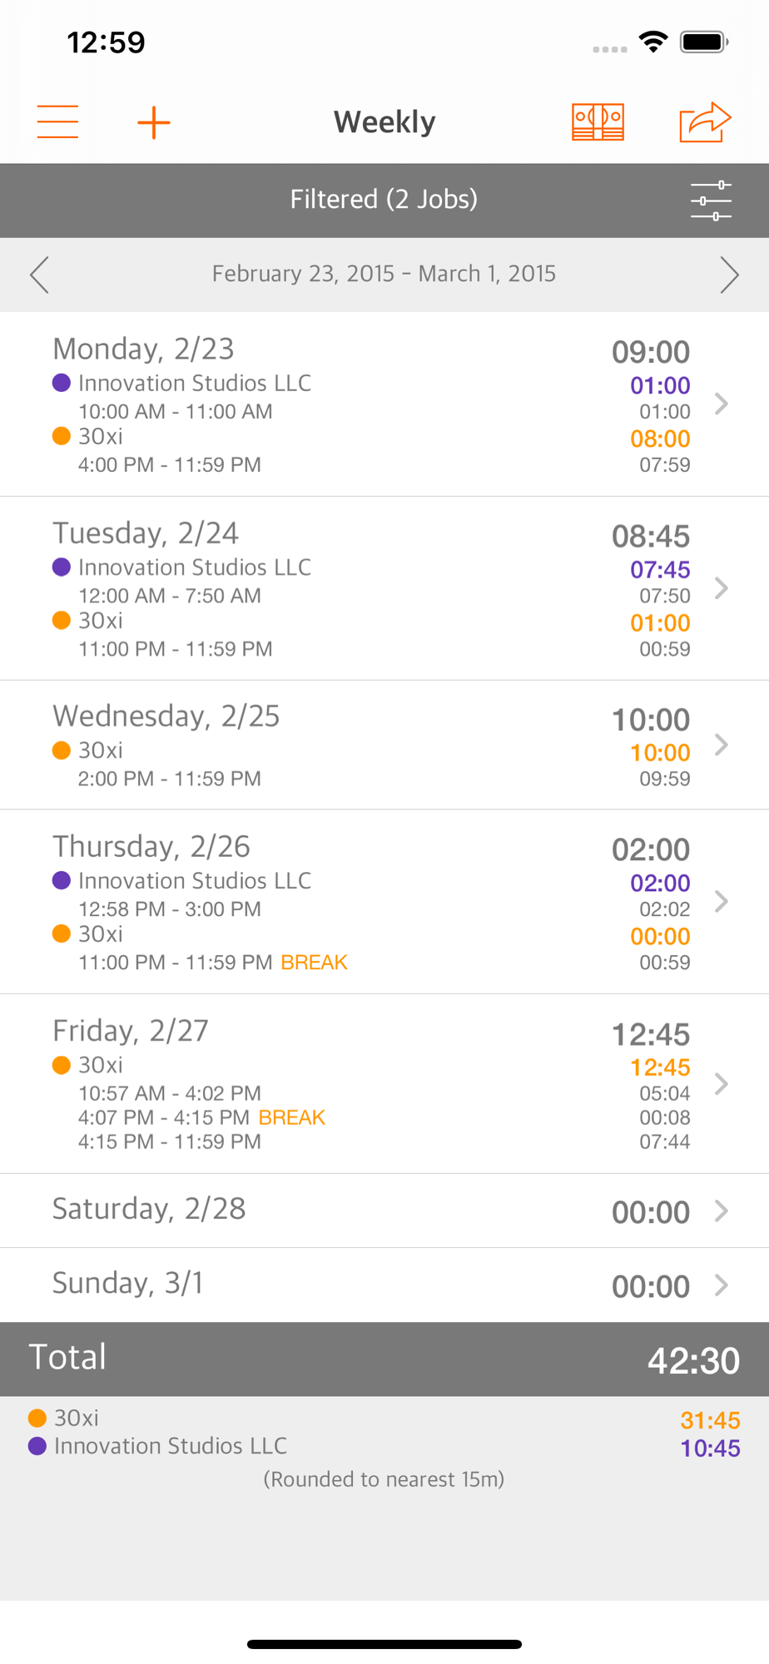The height and width of the screenshot is (1664, 769).
Task: Open the filter sliders icon
Action: click(711, 201)
